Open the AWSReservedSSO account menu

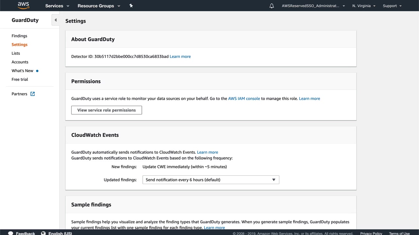pyautogui.click(x=313, y=6)
